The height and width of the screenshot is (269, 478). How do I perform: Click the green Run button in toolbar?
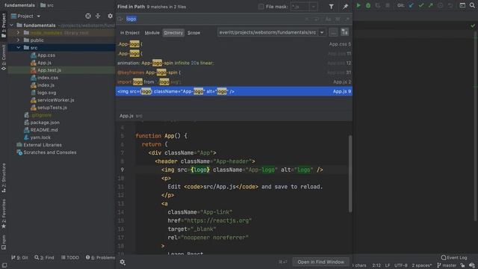pyautogui.click(x=358, y=5)
